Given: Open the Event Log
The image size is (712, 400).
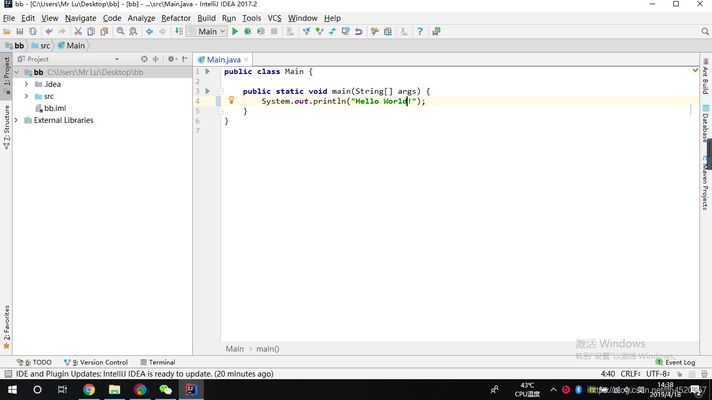Looking at the screenshot, I should coord(676,362).
